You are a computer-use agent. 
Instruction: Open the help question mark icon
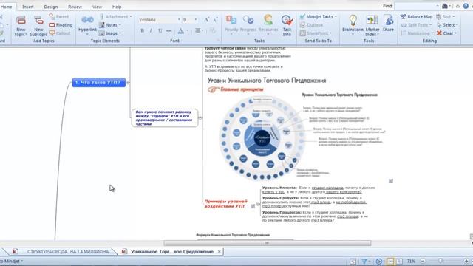pos(466,6)
